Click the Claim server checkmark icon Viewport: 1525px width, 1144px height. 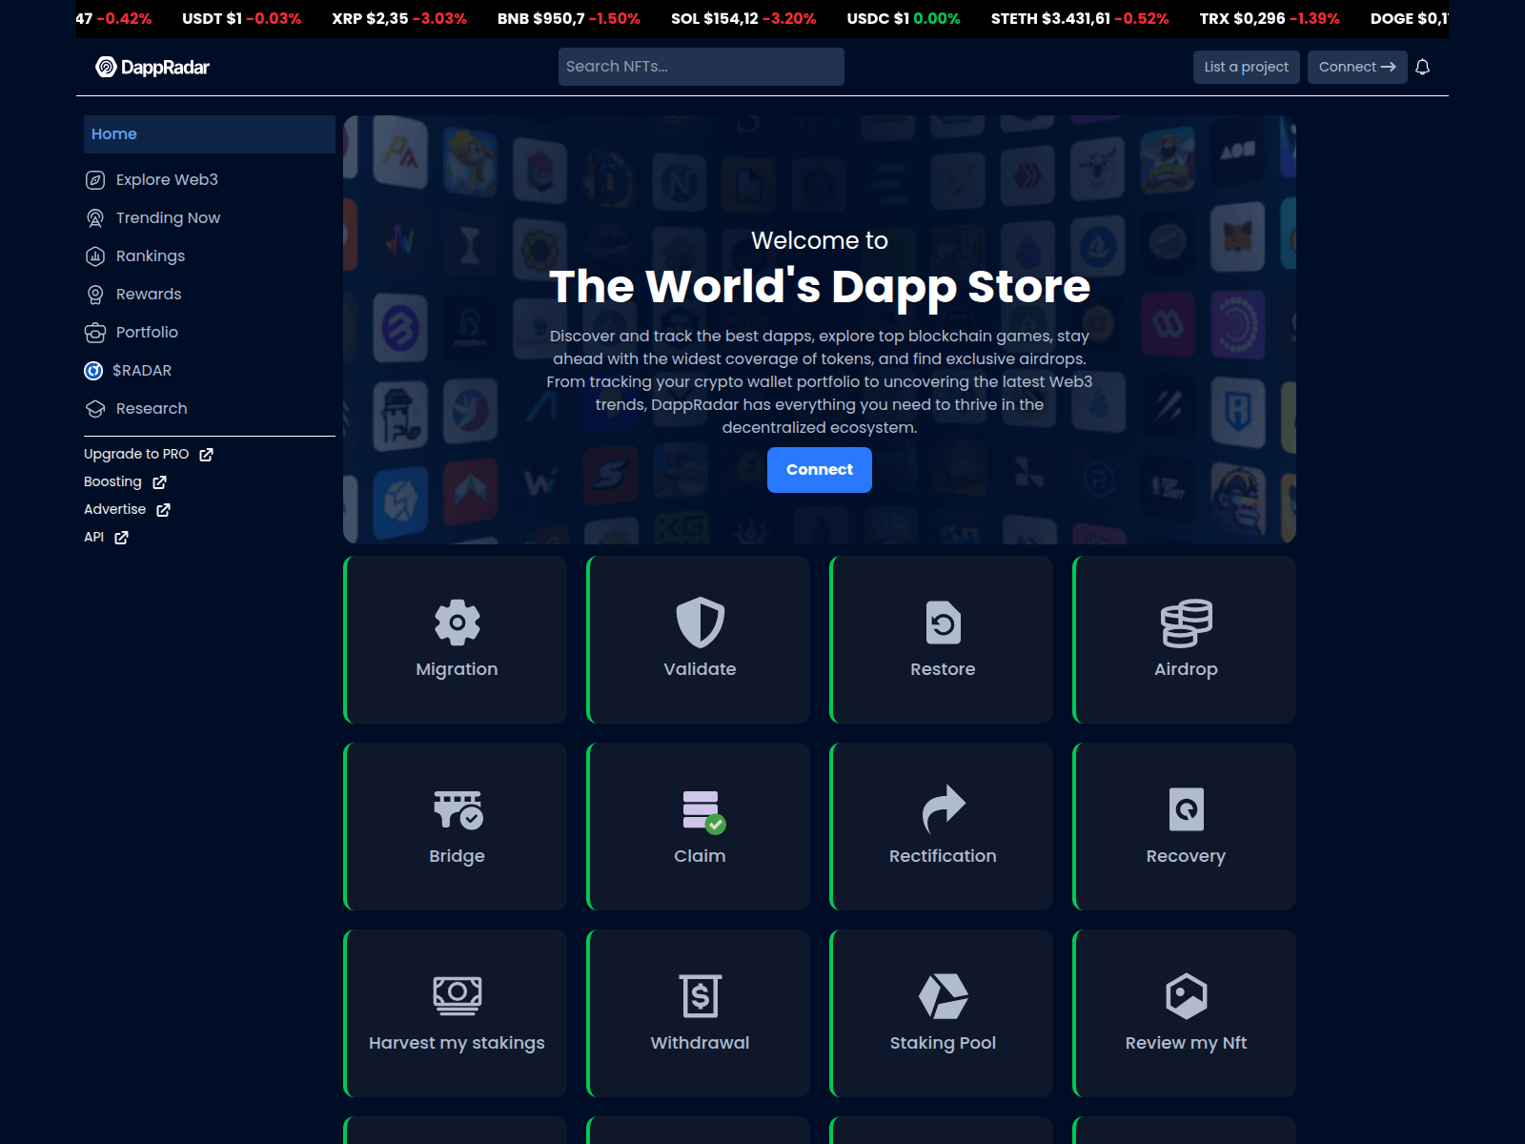pyautogui.click(x=703, y=811)
